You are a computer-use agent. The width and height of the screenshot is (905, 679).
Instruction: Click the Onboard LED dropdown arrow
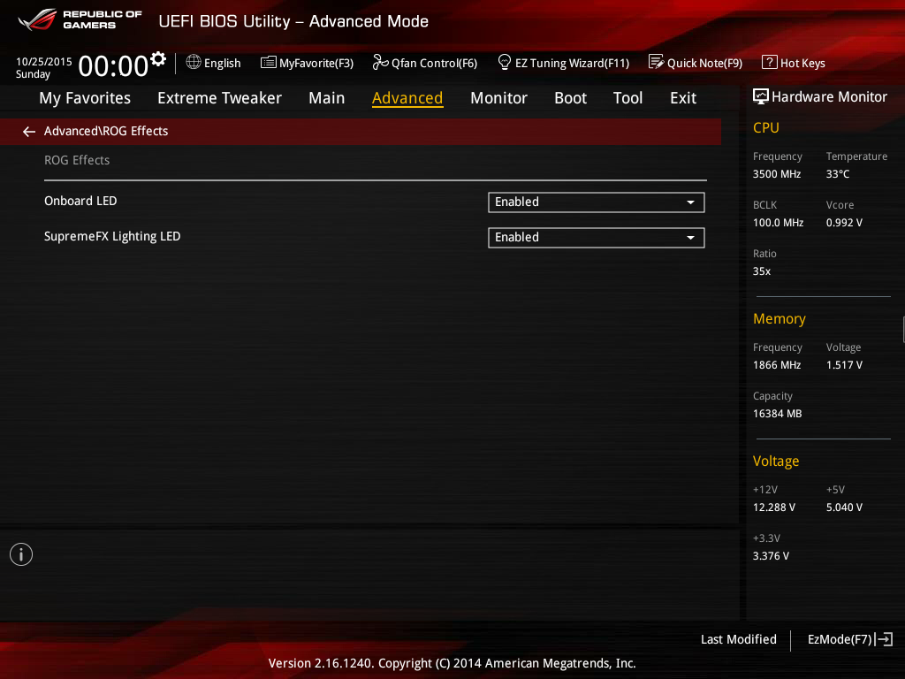[690, 202]
